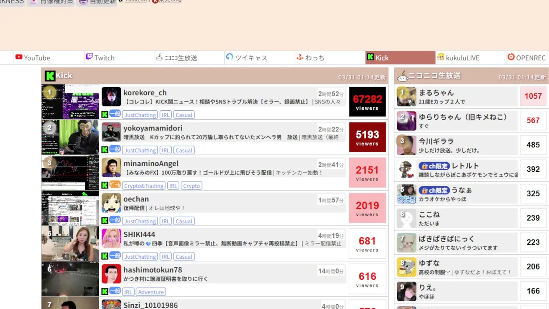Click the Kick K icon under minaminoAngel

(105, 185)
